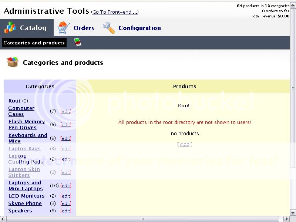Open Laptop Cooling Pads category
Screen dimensions: 296x222
(26, 159)
